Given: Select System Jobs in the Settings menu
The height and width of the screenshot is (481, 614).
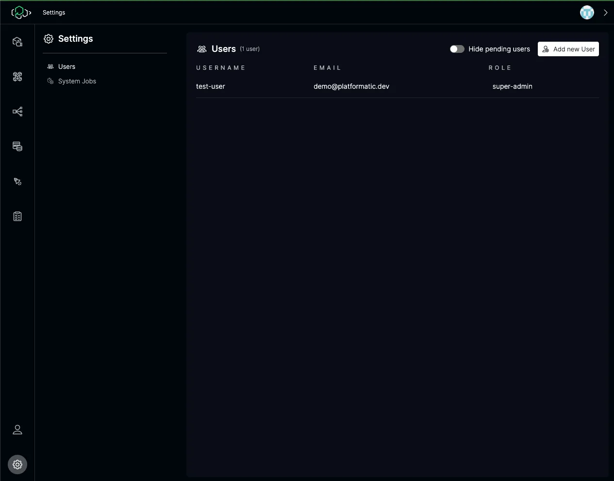Looking at the screenshot, I should tap(77, 81).
